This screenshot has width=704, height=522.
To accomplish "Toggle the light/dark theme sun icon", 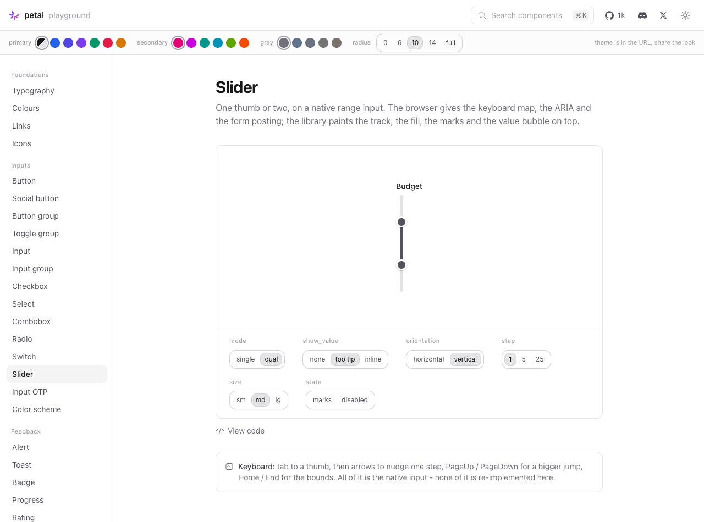I will pyautogui.click(x=685, y=15).
